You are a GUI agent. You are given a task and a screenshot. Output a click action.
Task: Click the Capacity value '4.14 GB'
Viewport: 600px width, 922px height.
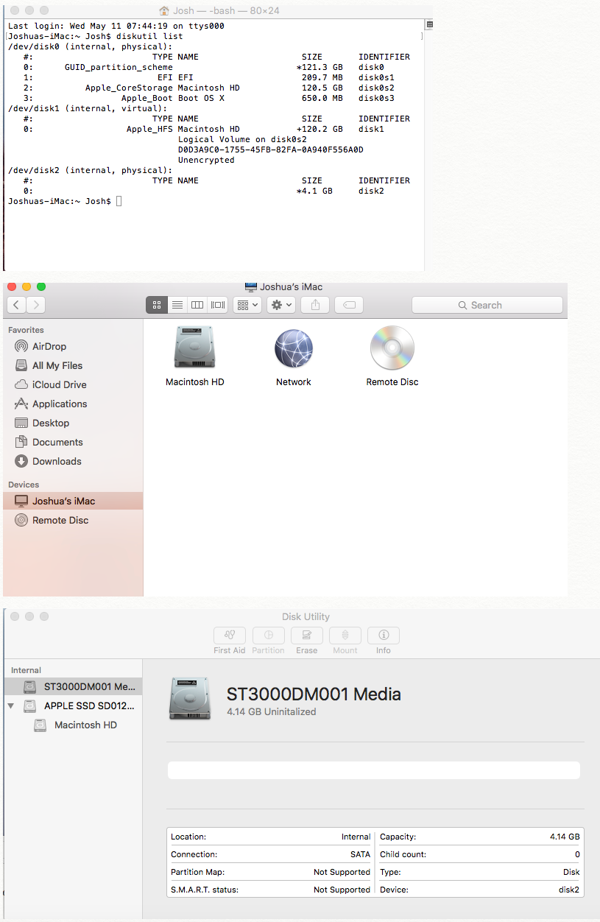pyautogui.click(x=565, y=837)
